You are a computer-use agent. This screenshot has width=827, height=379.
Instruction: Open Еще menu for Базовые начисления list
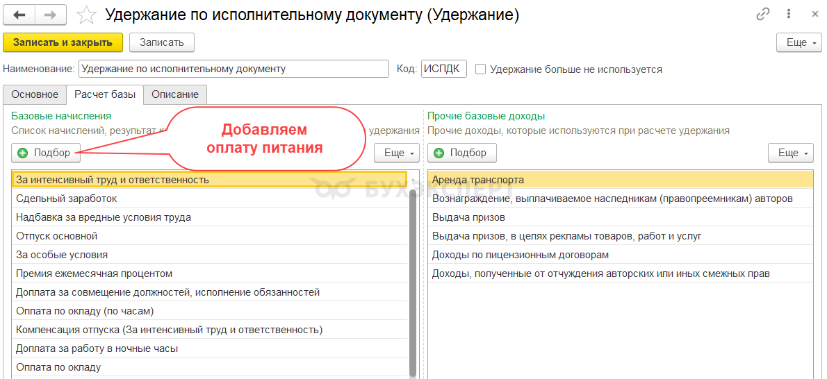coord(397,153)
